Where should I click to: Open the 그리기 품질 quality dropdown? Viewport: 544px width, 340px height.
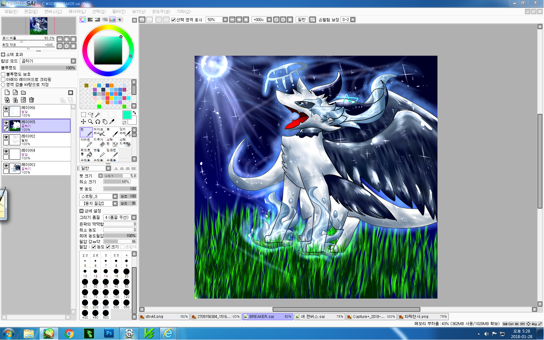tap(120, 218)
